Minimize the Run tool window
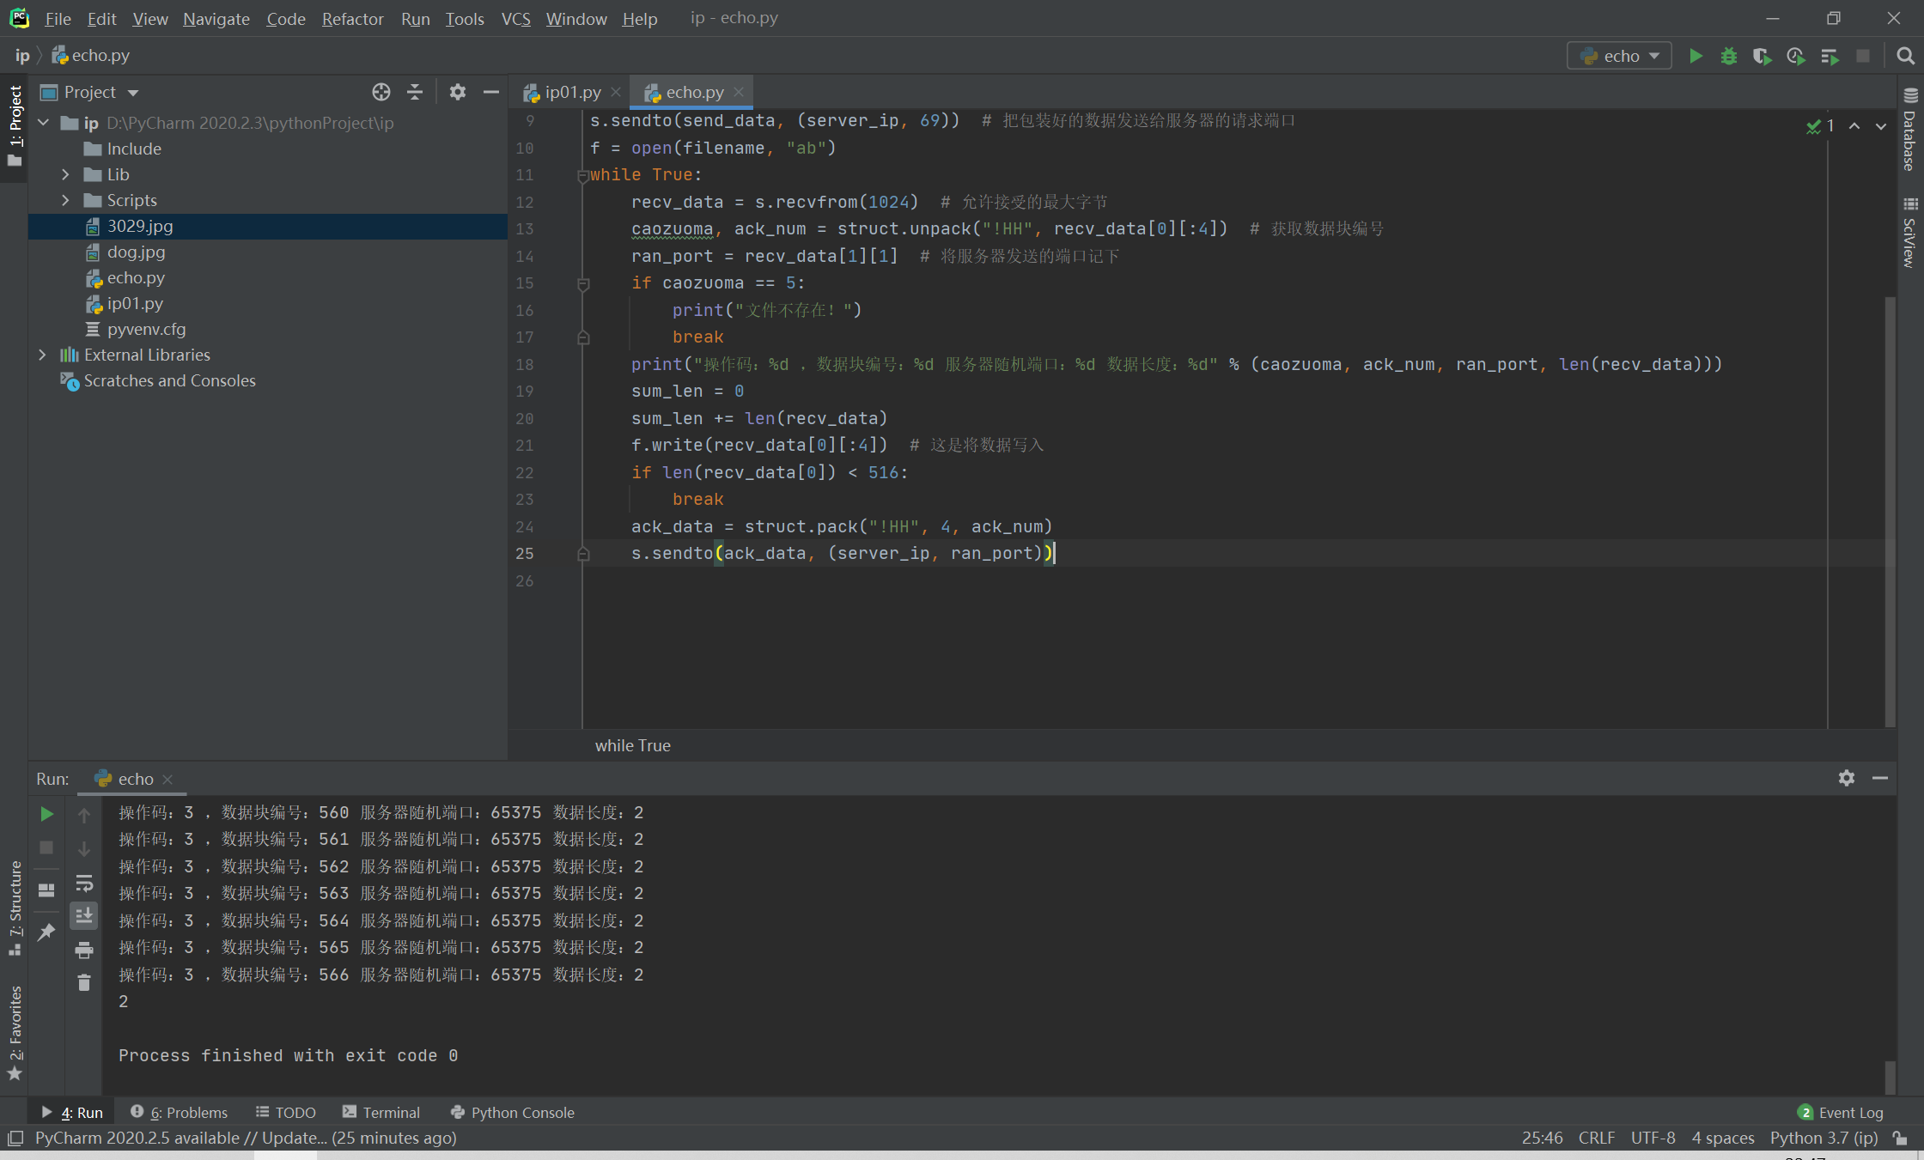 (1880, 778)
